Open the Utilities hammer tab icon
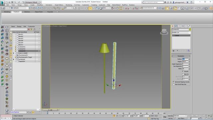Screen dimensions: 213x120 tap(189, 26)
